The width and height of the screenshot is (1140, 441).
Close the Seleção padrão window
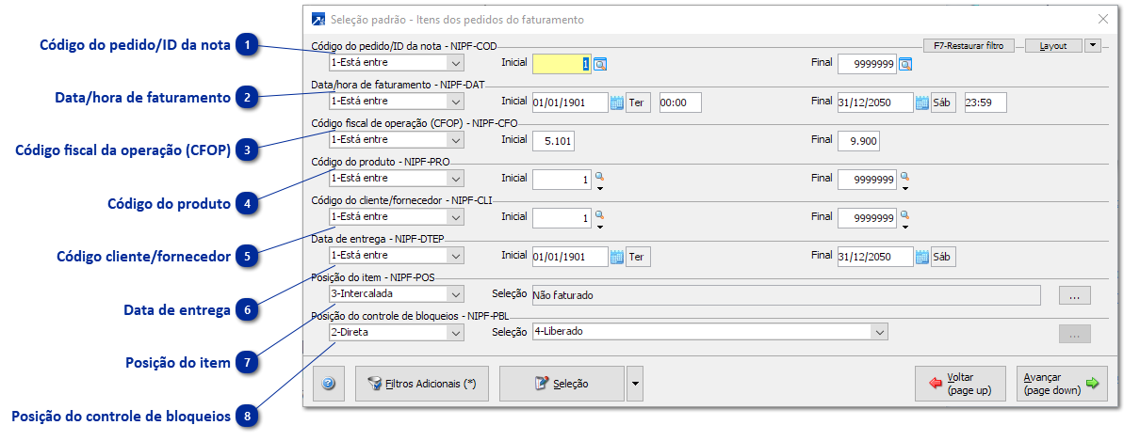click(x=1103, y=19)
